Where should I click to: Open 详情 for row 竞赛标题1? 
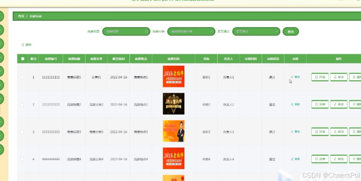tap(320, 77)
